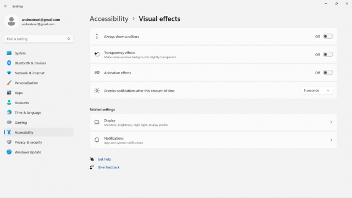Click the user profile avatar picture

pyautogui.click(x=12, y=21)
